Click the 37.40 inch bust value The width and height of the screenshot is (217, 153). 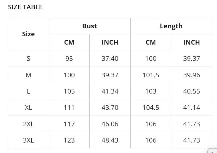pos(110,59)
